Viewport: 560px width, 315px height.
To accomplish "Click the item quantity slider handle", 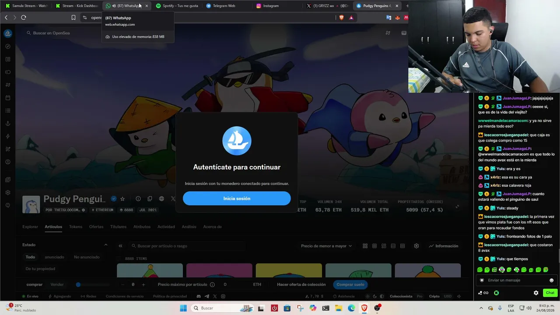I will click(78, 284).
